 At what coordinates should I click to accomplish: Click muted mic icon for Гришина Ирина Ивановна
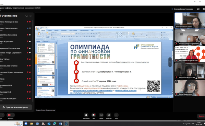[27, 72]
